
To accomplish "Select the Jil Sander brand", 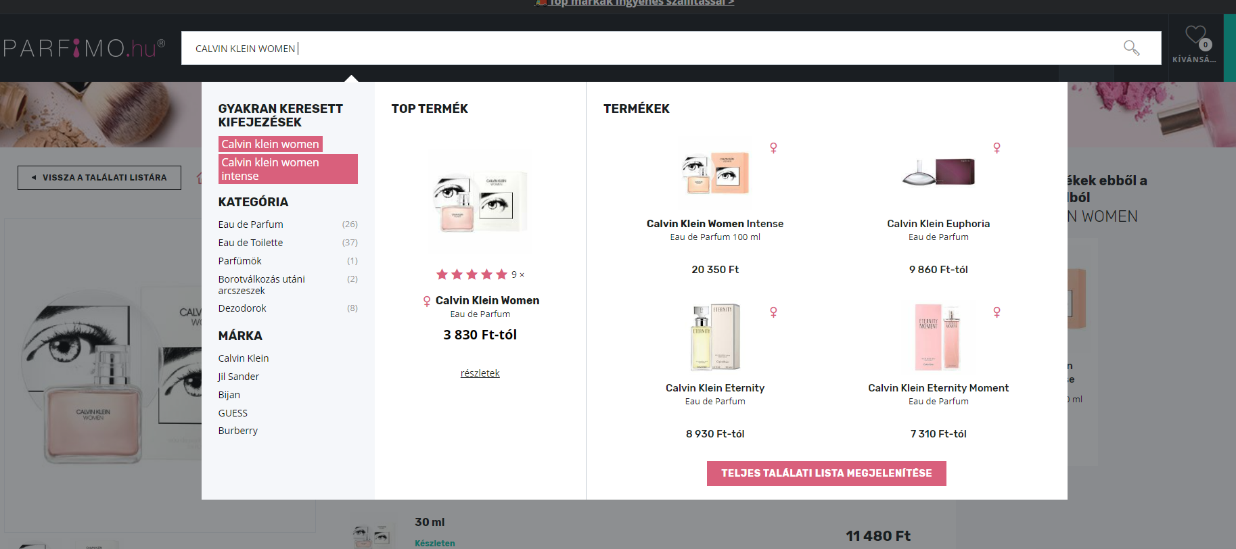I will 238,377.
